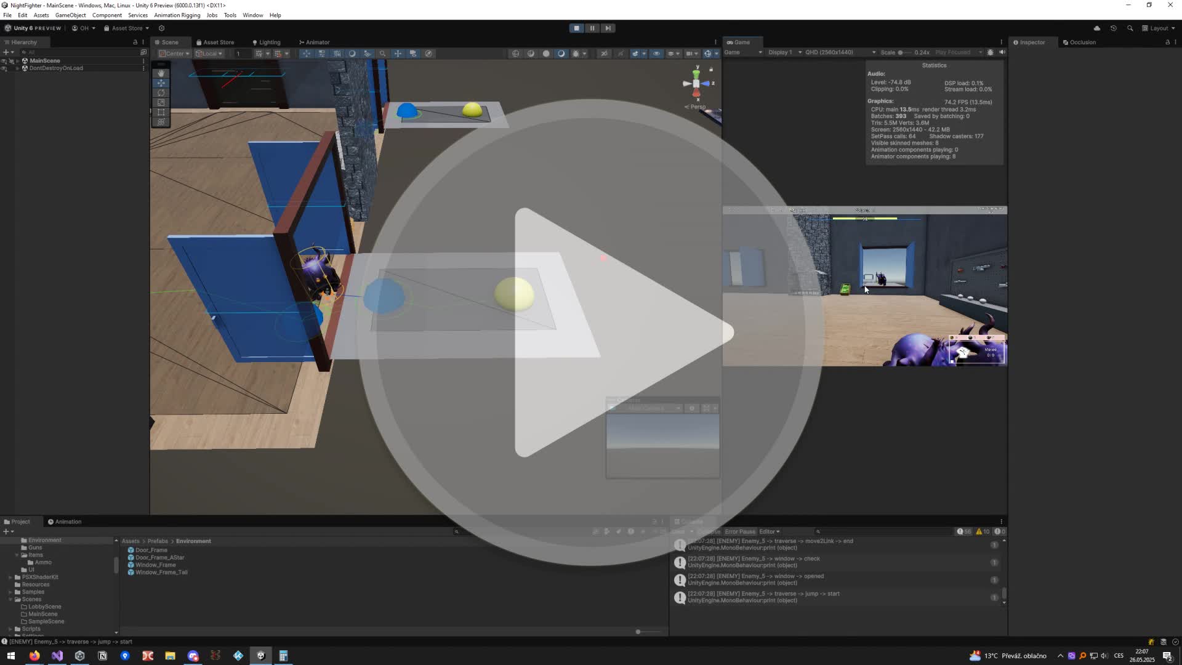
Task: Change the Center pivot mode dropdown
Action: click(x=174, y=54)
